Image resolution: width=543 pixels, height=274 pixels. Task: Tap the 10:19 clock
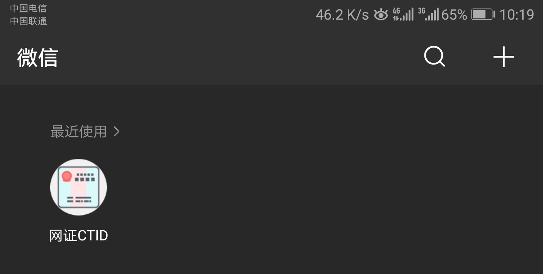(517, 15)
